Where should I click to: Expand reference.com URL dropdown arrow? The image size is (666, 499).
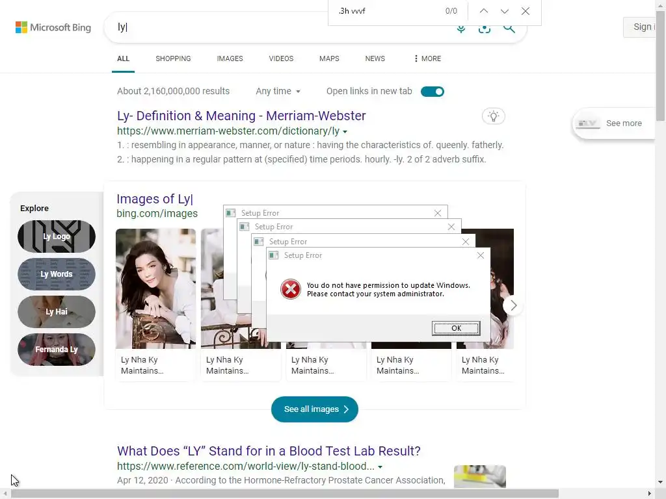click(x=380, y=467)
